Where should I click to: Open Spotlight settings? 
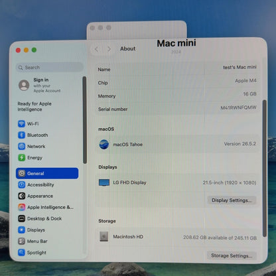coord(33,252)
